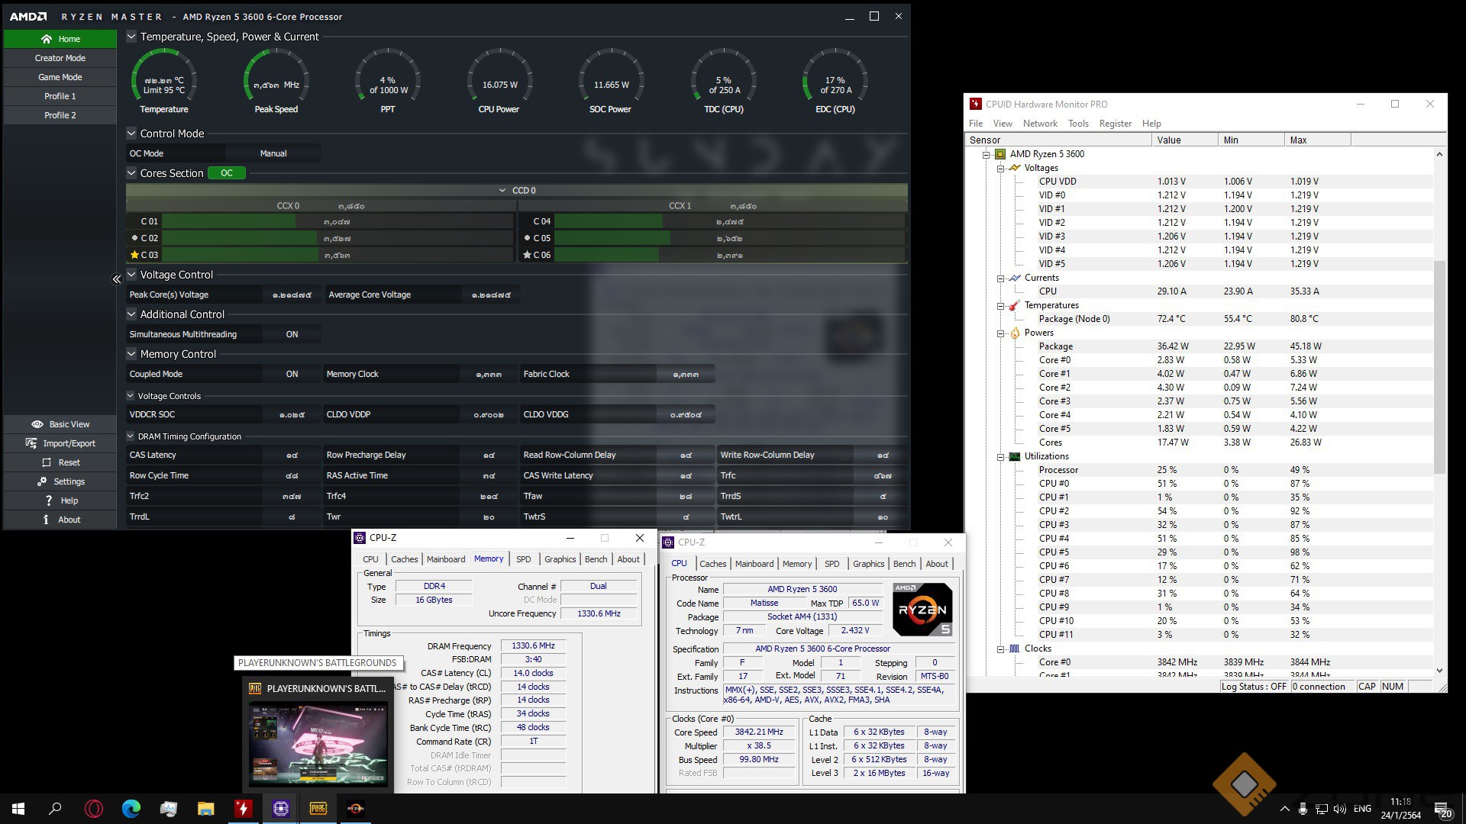The image size is (1466, 824).
Task: Open Settings gear in Ryzen Master sidebar
Action: point(42,481)
